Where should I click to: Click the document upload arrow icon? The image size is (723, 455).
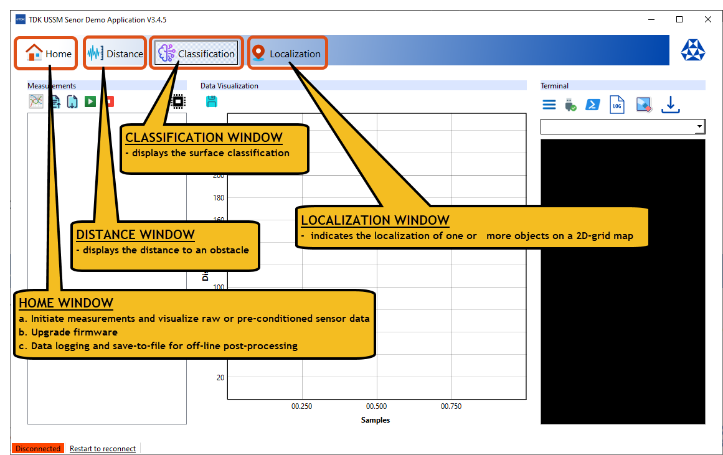(55, 102)
